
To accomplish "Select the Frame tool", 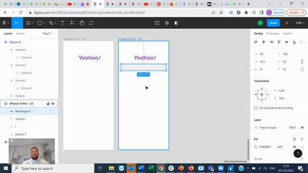I will pos(28,23).
